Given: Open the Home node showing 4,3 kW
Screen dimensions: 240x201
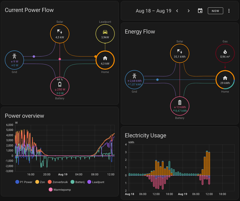Looking at the screenshot, I should [105, 60].
